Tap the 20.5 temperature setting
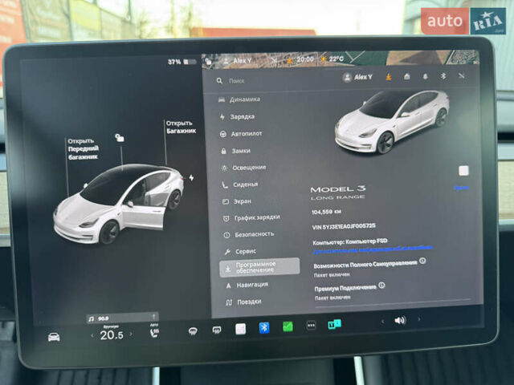This screenshot has width=514, height=385. click(x=112, y=334)
